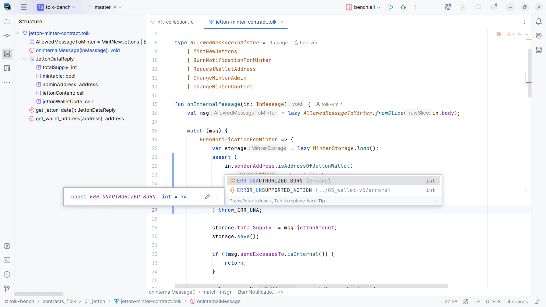Go to previous highlighted error arrow
Screen dimensions: 546x307
(x=519, y=34)
